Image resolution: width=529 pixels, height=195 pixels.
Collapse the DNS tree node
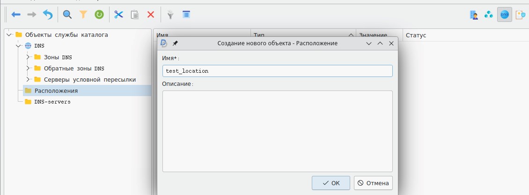point(18,46)
